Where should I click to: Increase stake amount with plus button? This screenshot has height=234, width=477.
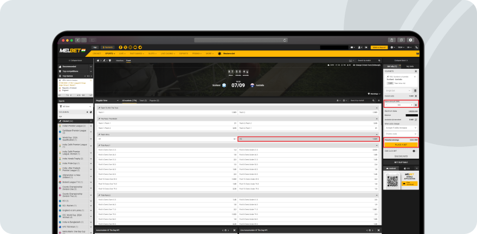(411, 105)
